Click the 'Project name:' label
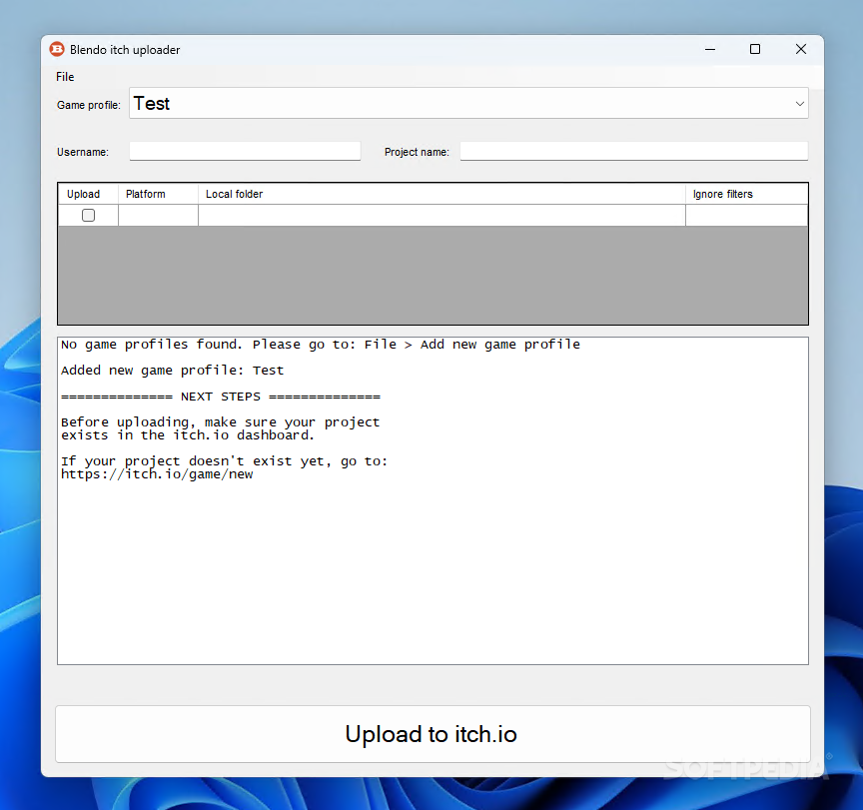The width and height of the screenshot is (863, 810). pos(417,152)
